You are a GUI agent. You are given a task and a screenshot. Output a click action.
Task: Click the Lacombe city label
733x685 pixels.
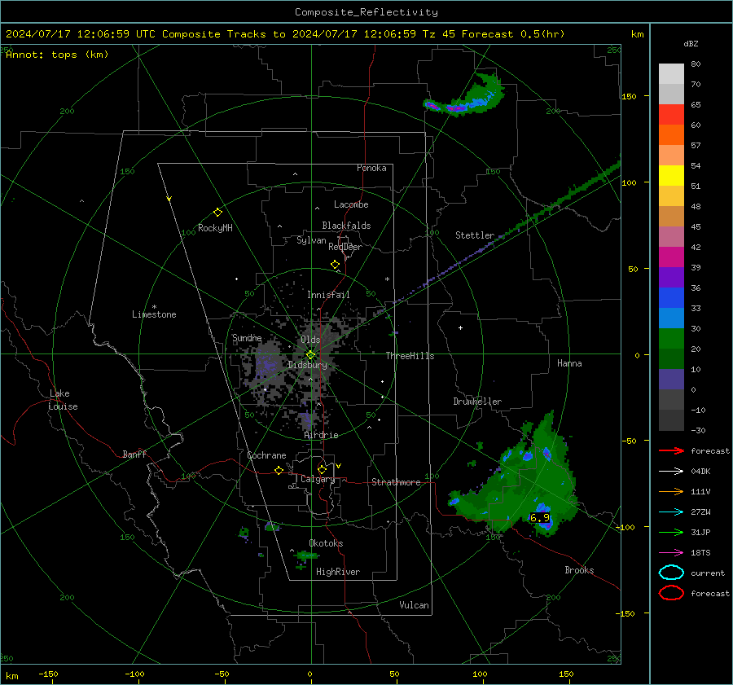[351, 204]
